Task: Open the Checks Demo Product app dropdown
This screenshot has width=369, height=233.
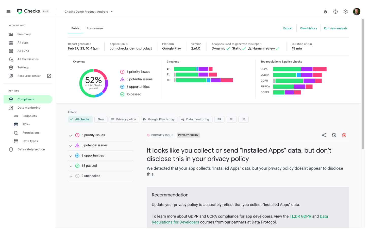Action: click(x=89, y=12)
